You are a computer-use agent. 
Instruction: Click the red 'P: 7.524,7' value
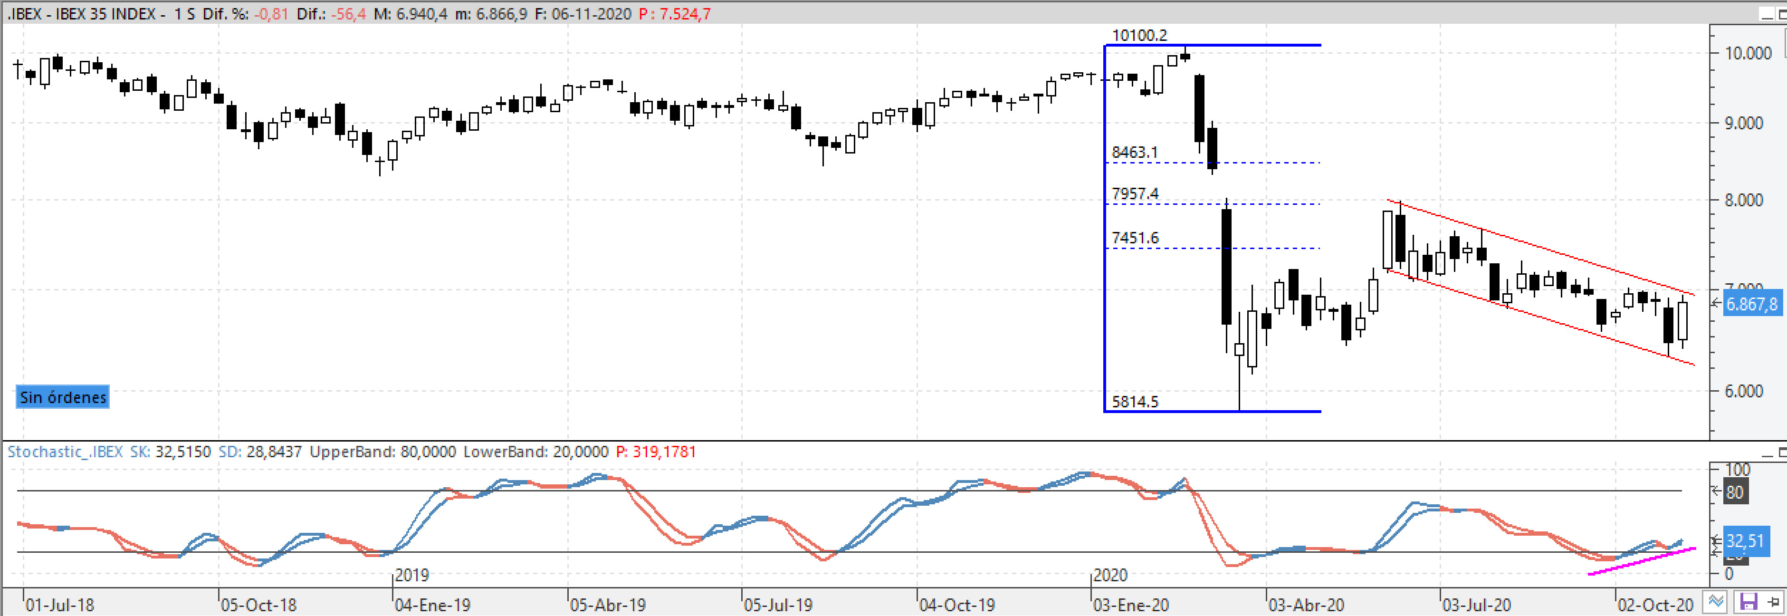coord(675,14)
